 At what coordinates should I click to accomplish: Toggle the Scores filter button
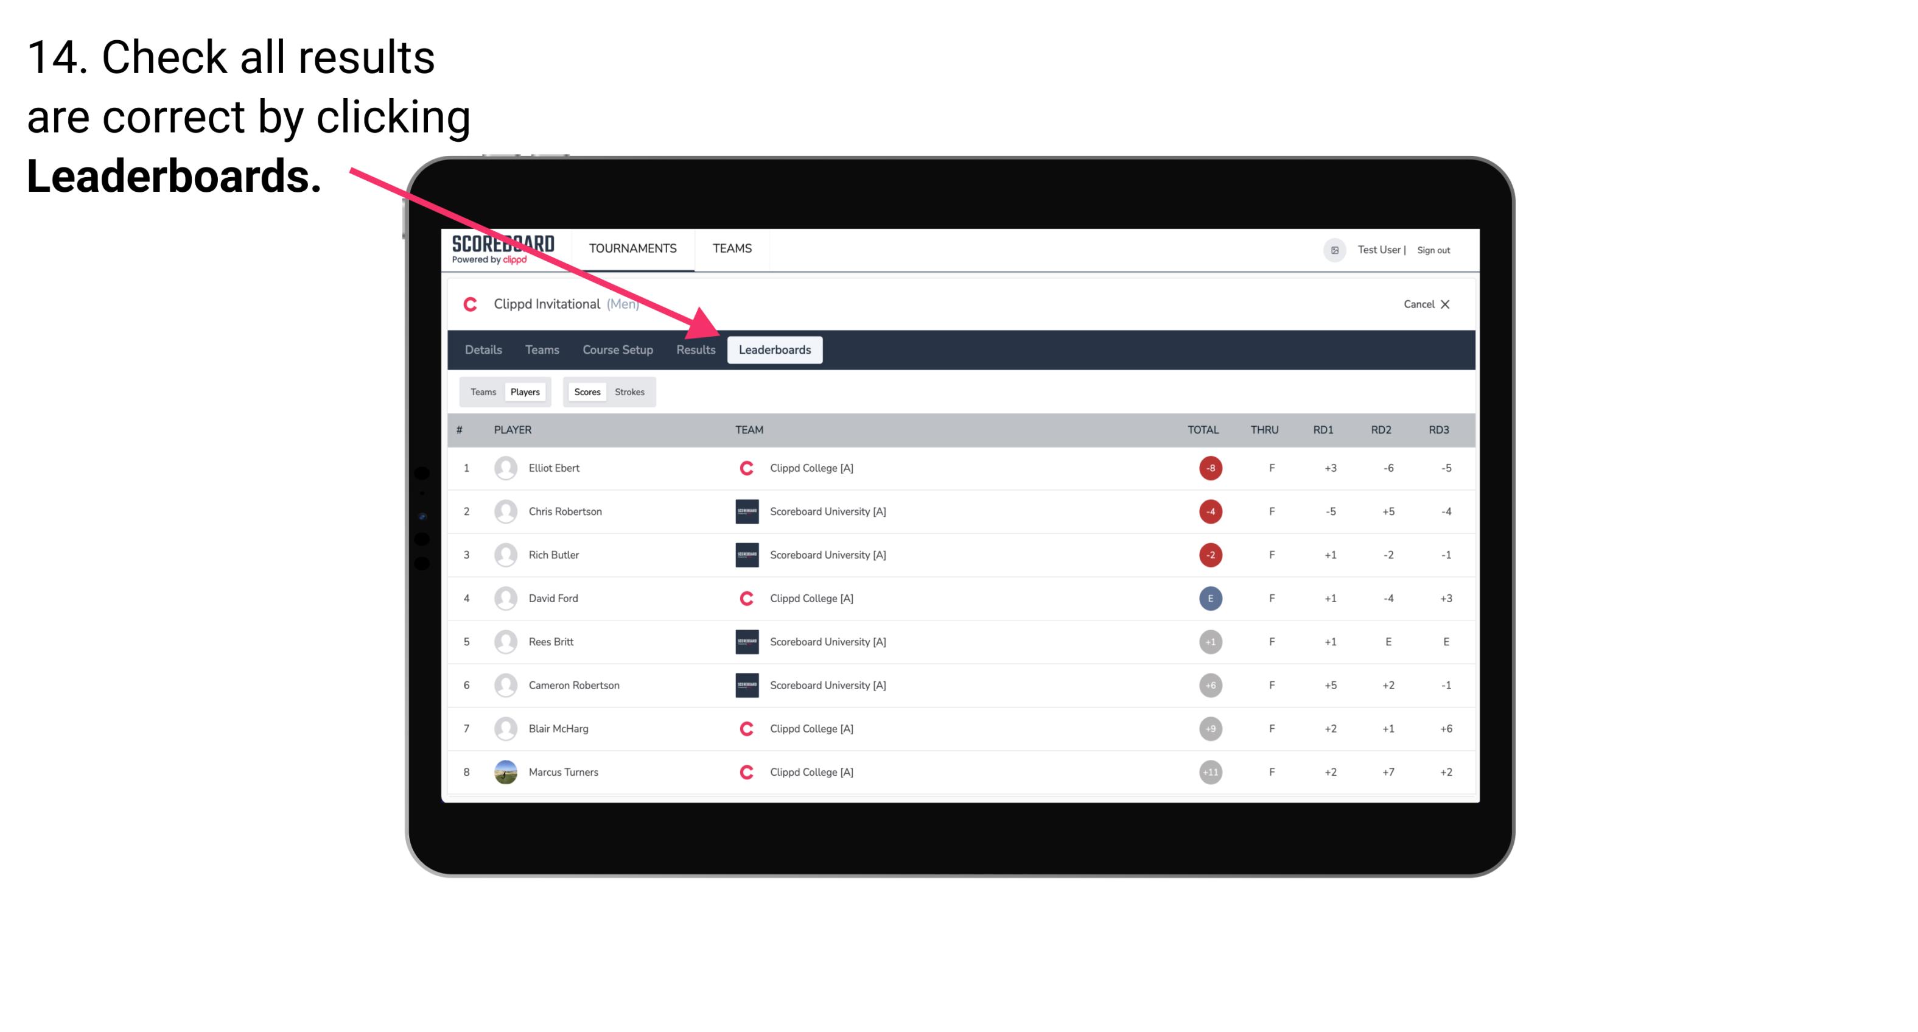584,391
